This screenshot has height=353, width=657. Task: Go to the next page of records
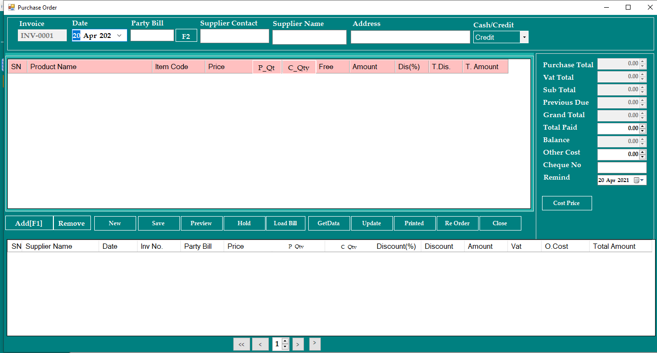tap(298, 344)
